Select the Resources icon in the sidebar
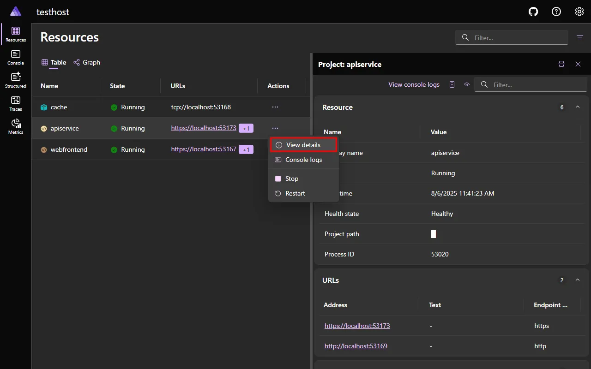The width and height of the screenshot is (591, 369). 15,33
